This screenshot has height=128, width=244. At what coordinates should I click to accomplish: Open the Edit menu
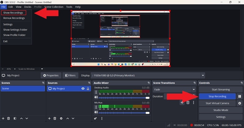click(11, 7)
